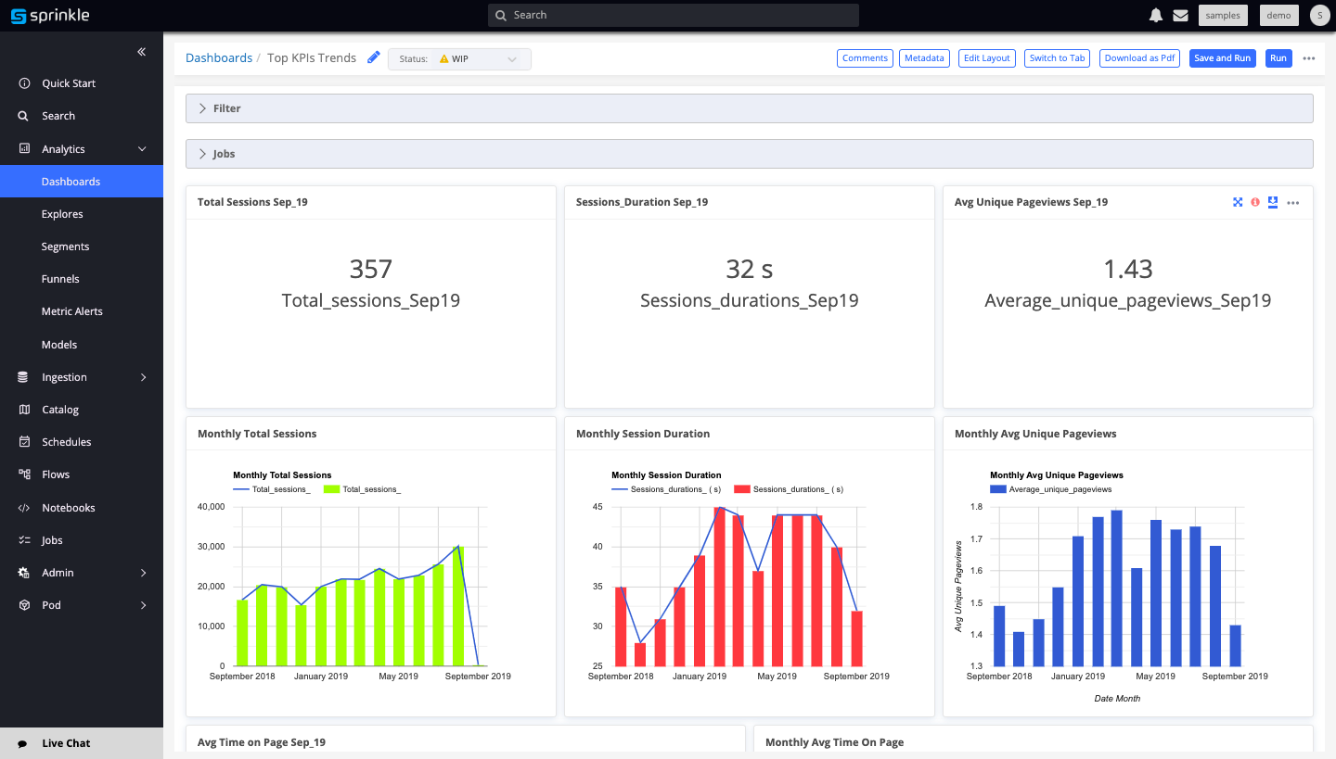
Task: Expand the Jobs section
Action: pyautogui.click(x=222, y=153)
